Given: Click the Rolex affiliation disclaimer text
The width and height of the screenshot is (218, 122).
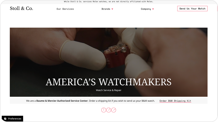Looking at the screenshot, I should pyautogui.click(x=108, y=2).
